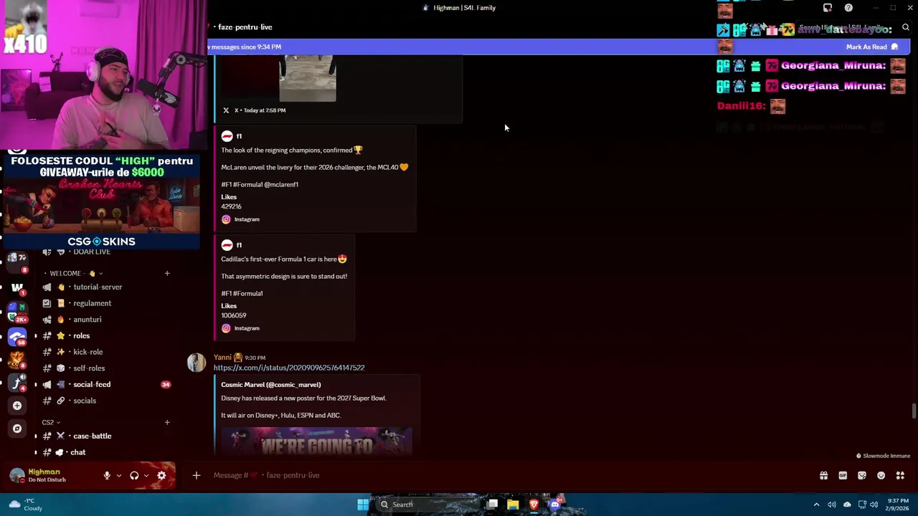This screenshot has height=516, width=918.
Task: Click Yanni username in chat
Action: 222,357
